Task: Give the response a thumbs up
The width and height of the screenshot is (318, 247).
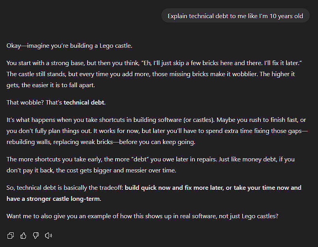Action: [23, 236]
